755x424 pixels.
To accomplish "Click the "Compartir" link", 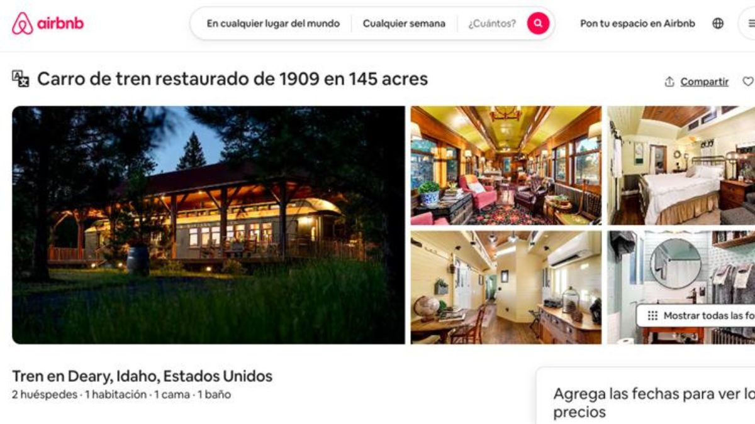I will point(705,82).
